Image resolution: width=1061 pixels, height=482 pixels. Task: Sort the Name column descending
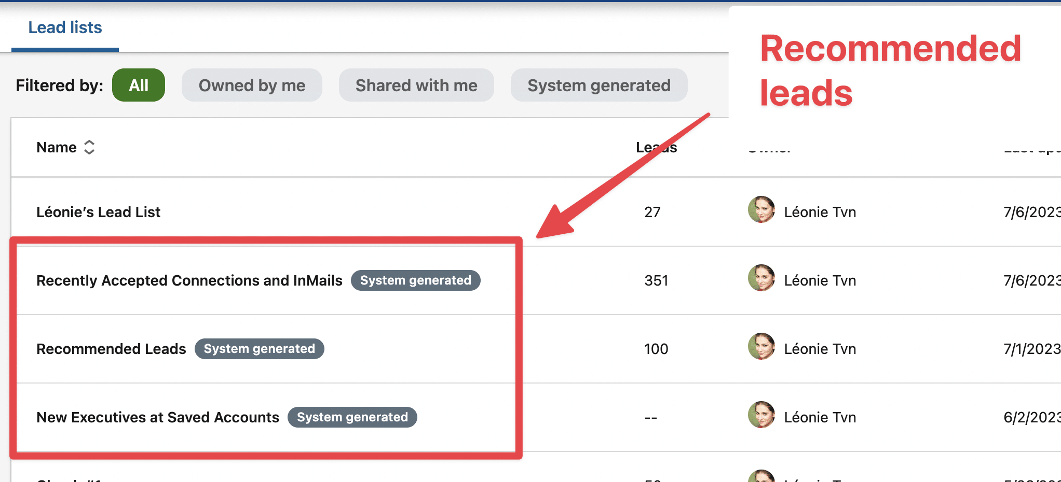(90, 151)
